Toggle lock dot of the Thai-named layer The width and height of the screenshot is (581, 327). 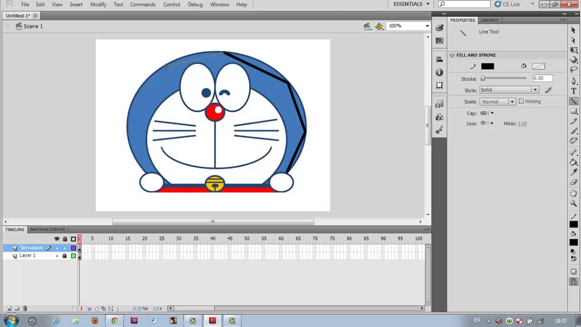click(x=64, y=248)
